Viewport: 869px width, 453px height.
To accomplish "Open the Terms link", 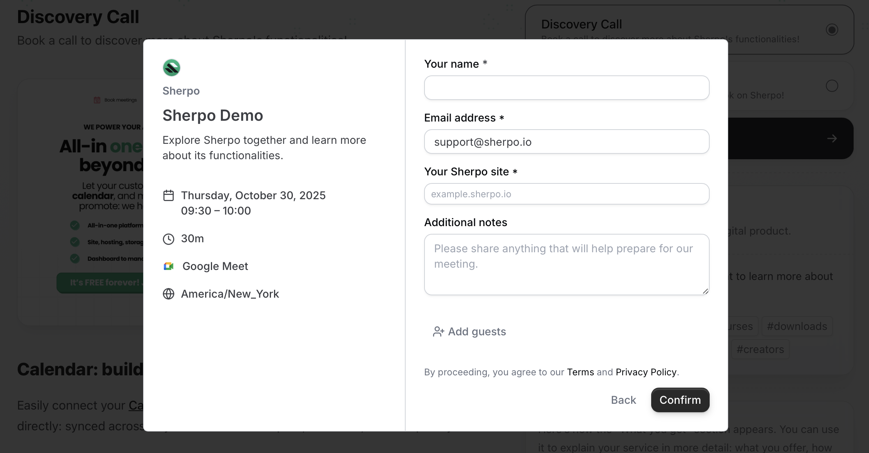I will (x=580, y=372).
